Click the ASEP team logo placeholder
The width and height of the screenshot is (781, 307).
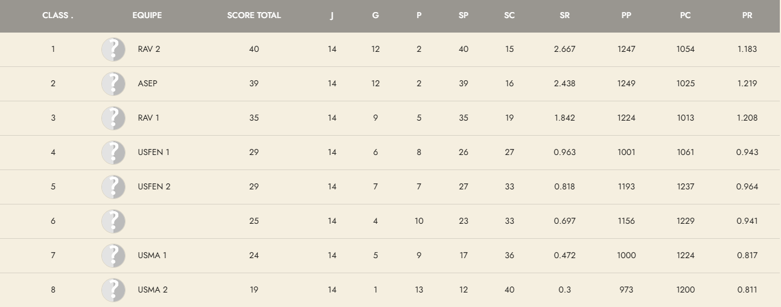[113, 84]
